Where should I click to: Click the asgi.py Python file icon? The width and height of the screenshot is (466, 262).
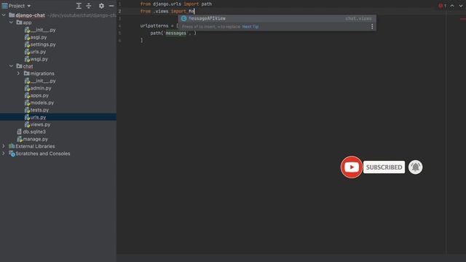(x=27, y=37)
